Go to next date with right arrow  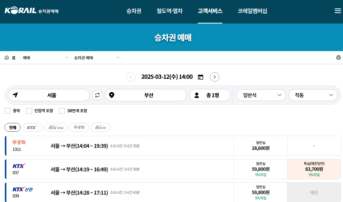(215, 77)
